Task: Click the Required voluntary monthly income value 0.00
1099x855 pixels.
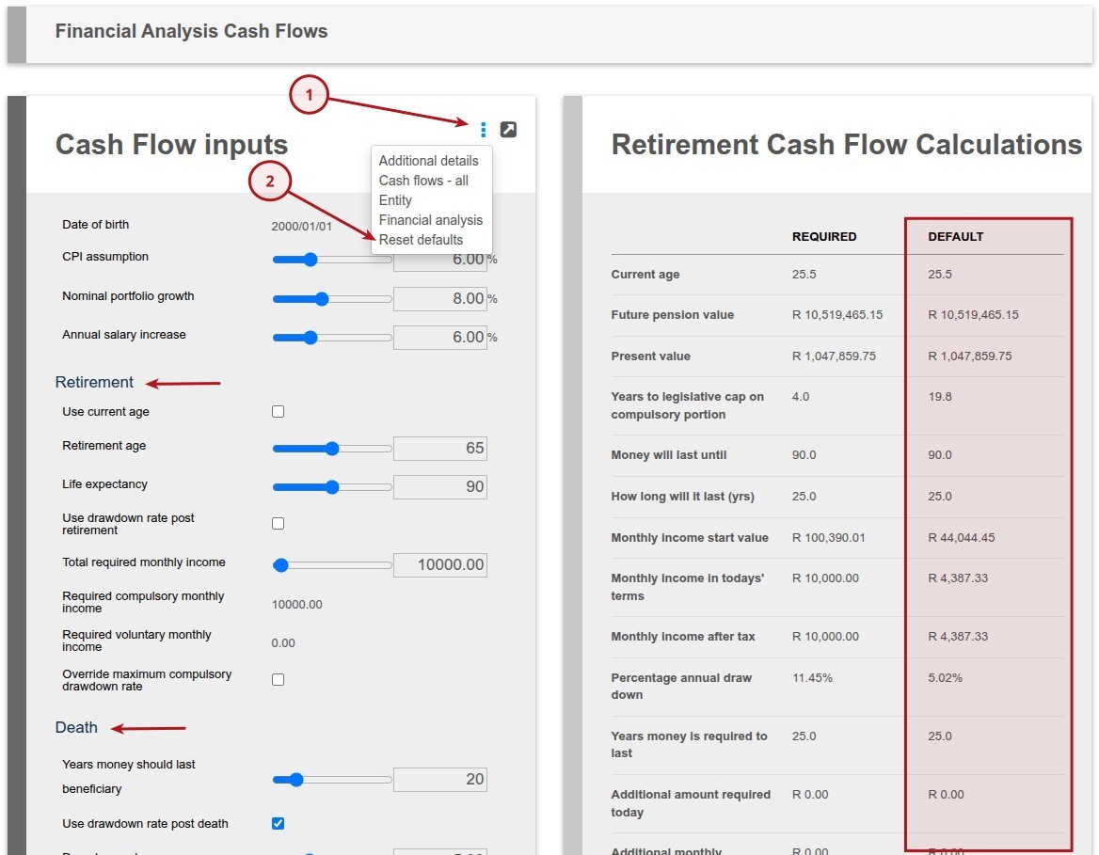Action: point(283,642)
